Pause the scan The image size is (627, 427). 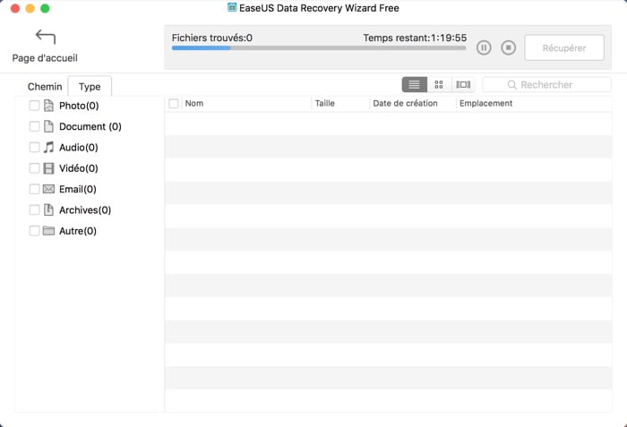(484, 48)
